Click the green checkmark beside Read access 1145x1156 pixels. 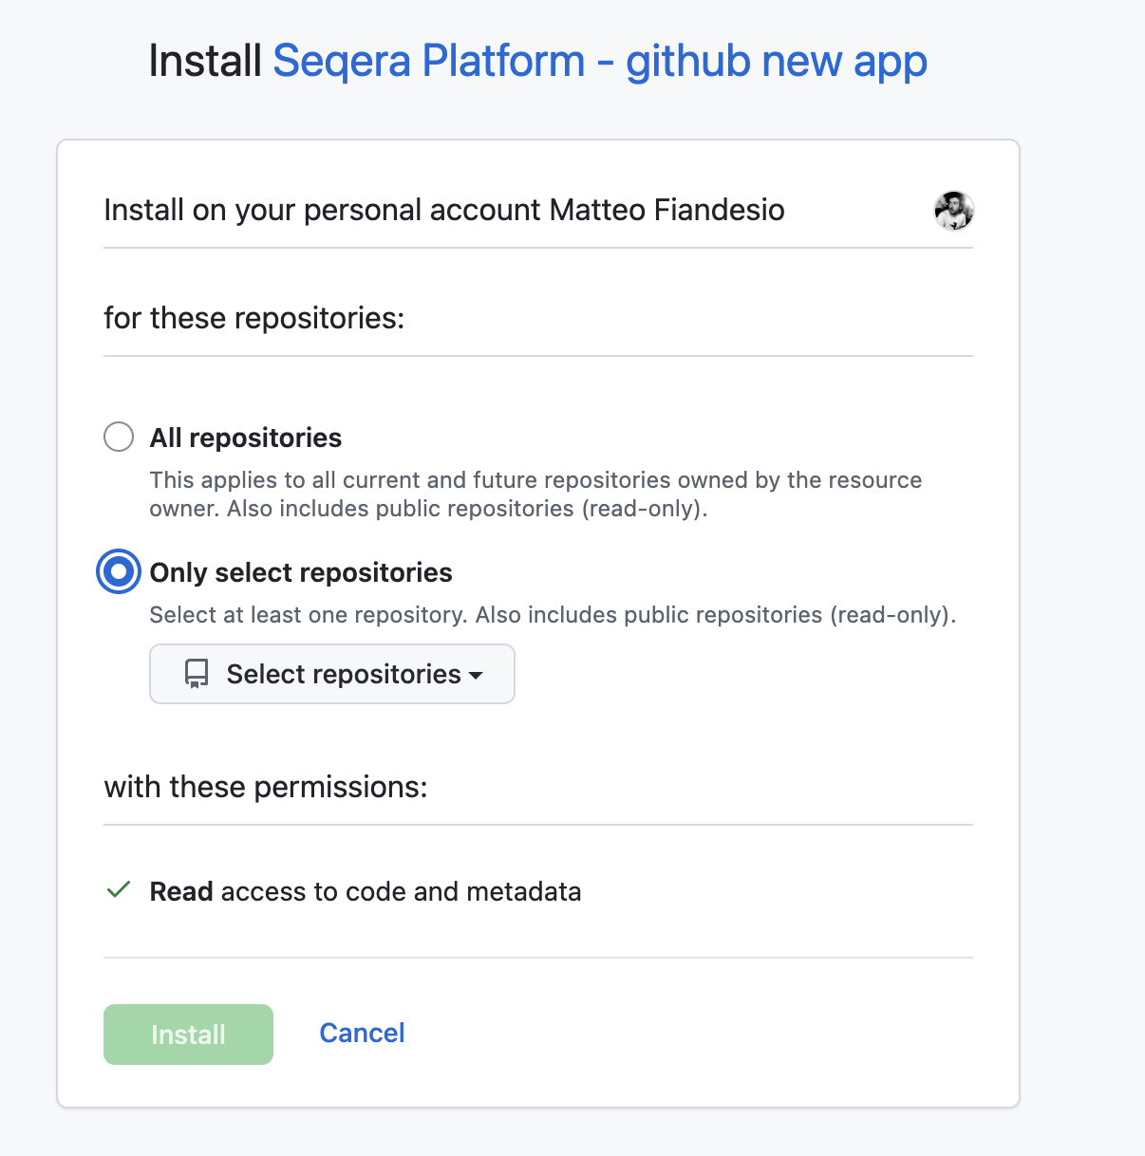[118, 890]
